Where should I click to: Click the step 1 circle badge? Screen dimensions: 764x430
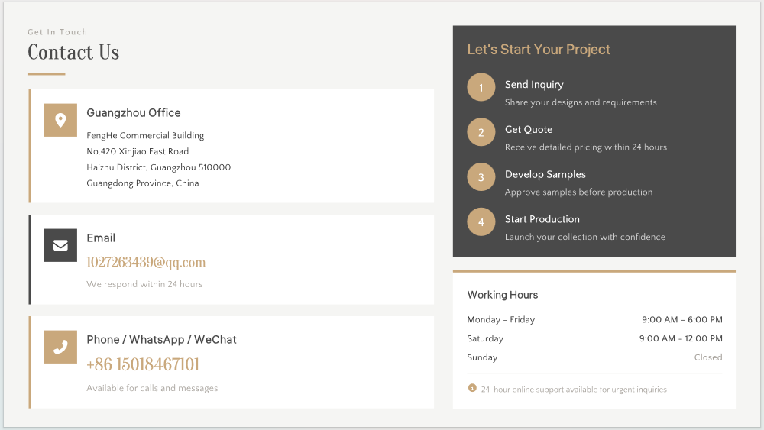pyautogui.click(x=481, y=88)
